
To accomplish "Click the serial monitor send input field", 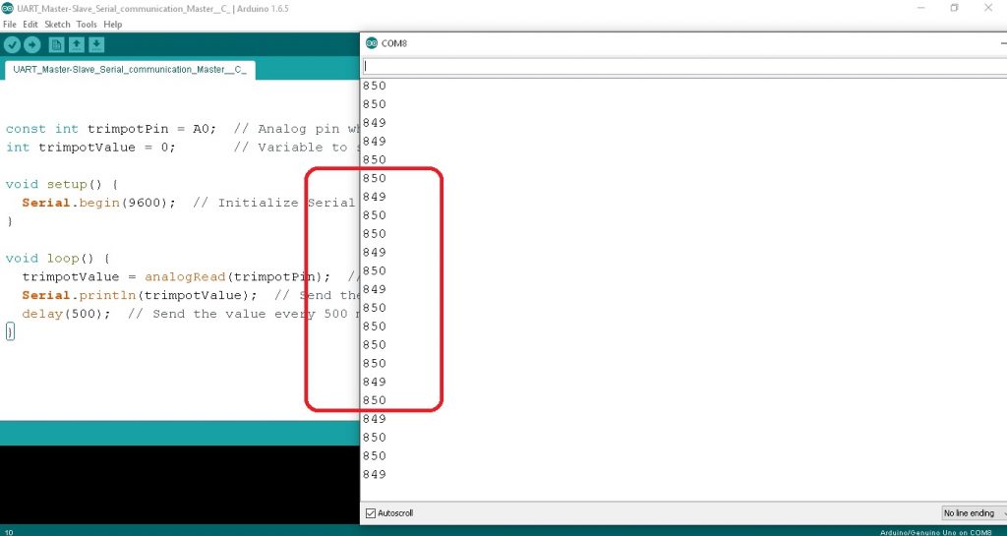I will tap(684, 66).
